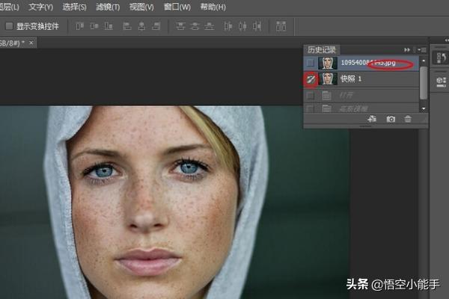
Task: Enable the 显示变换控件 checkbox
Action: click(9, 26)
